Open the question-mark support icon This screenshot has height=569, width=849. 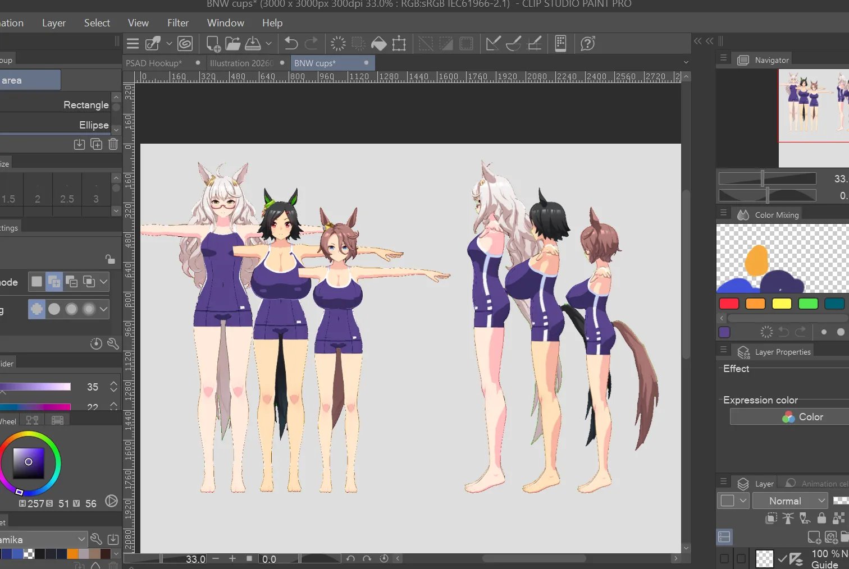click(x=588, y=44)
